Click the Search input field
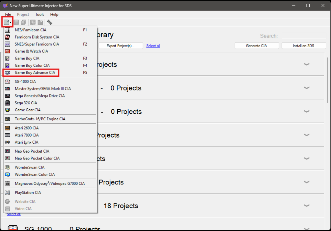Screen dimensions: 331x231 pos(304,36)
